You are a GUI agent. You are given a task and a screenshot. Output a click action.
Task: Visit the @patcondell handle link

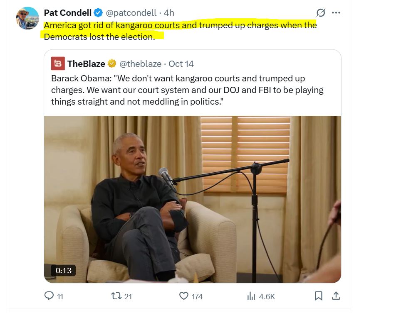(x=131, y=13)
